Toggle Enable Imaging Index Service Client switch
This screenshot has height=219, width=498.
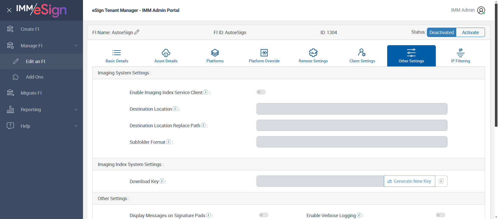pos(261,92)
